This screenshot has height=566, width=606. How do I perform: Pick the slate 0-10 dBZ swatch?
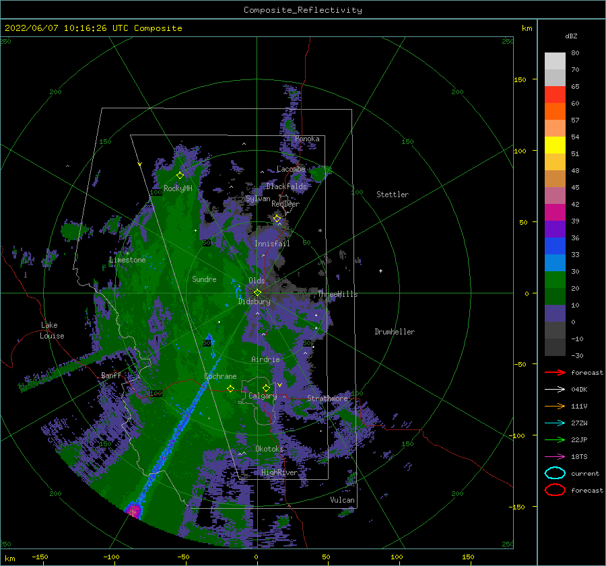click(x=555, y=314)
